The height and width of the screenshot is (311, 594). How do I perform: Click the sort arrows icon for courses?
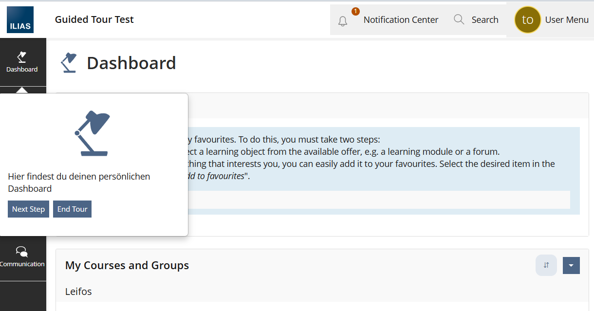coord(546,265)
